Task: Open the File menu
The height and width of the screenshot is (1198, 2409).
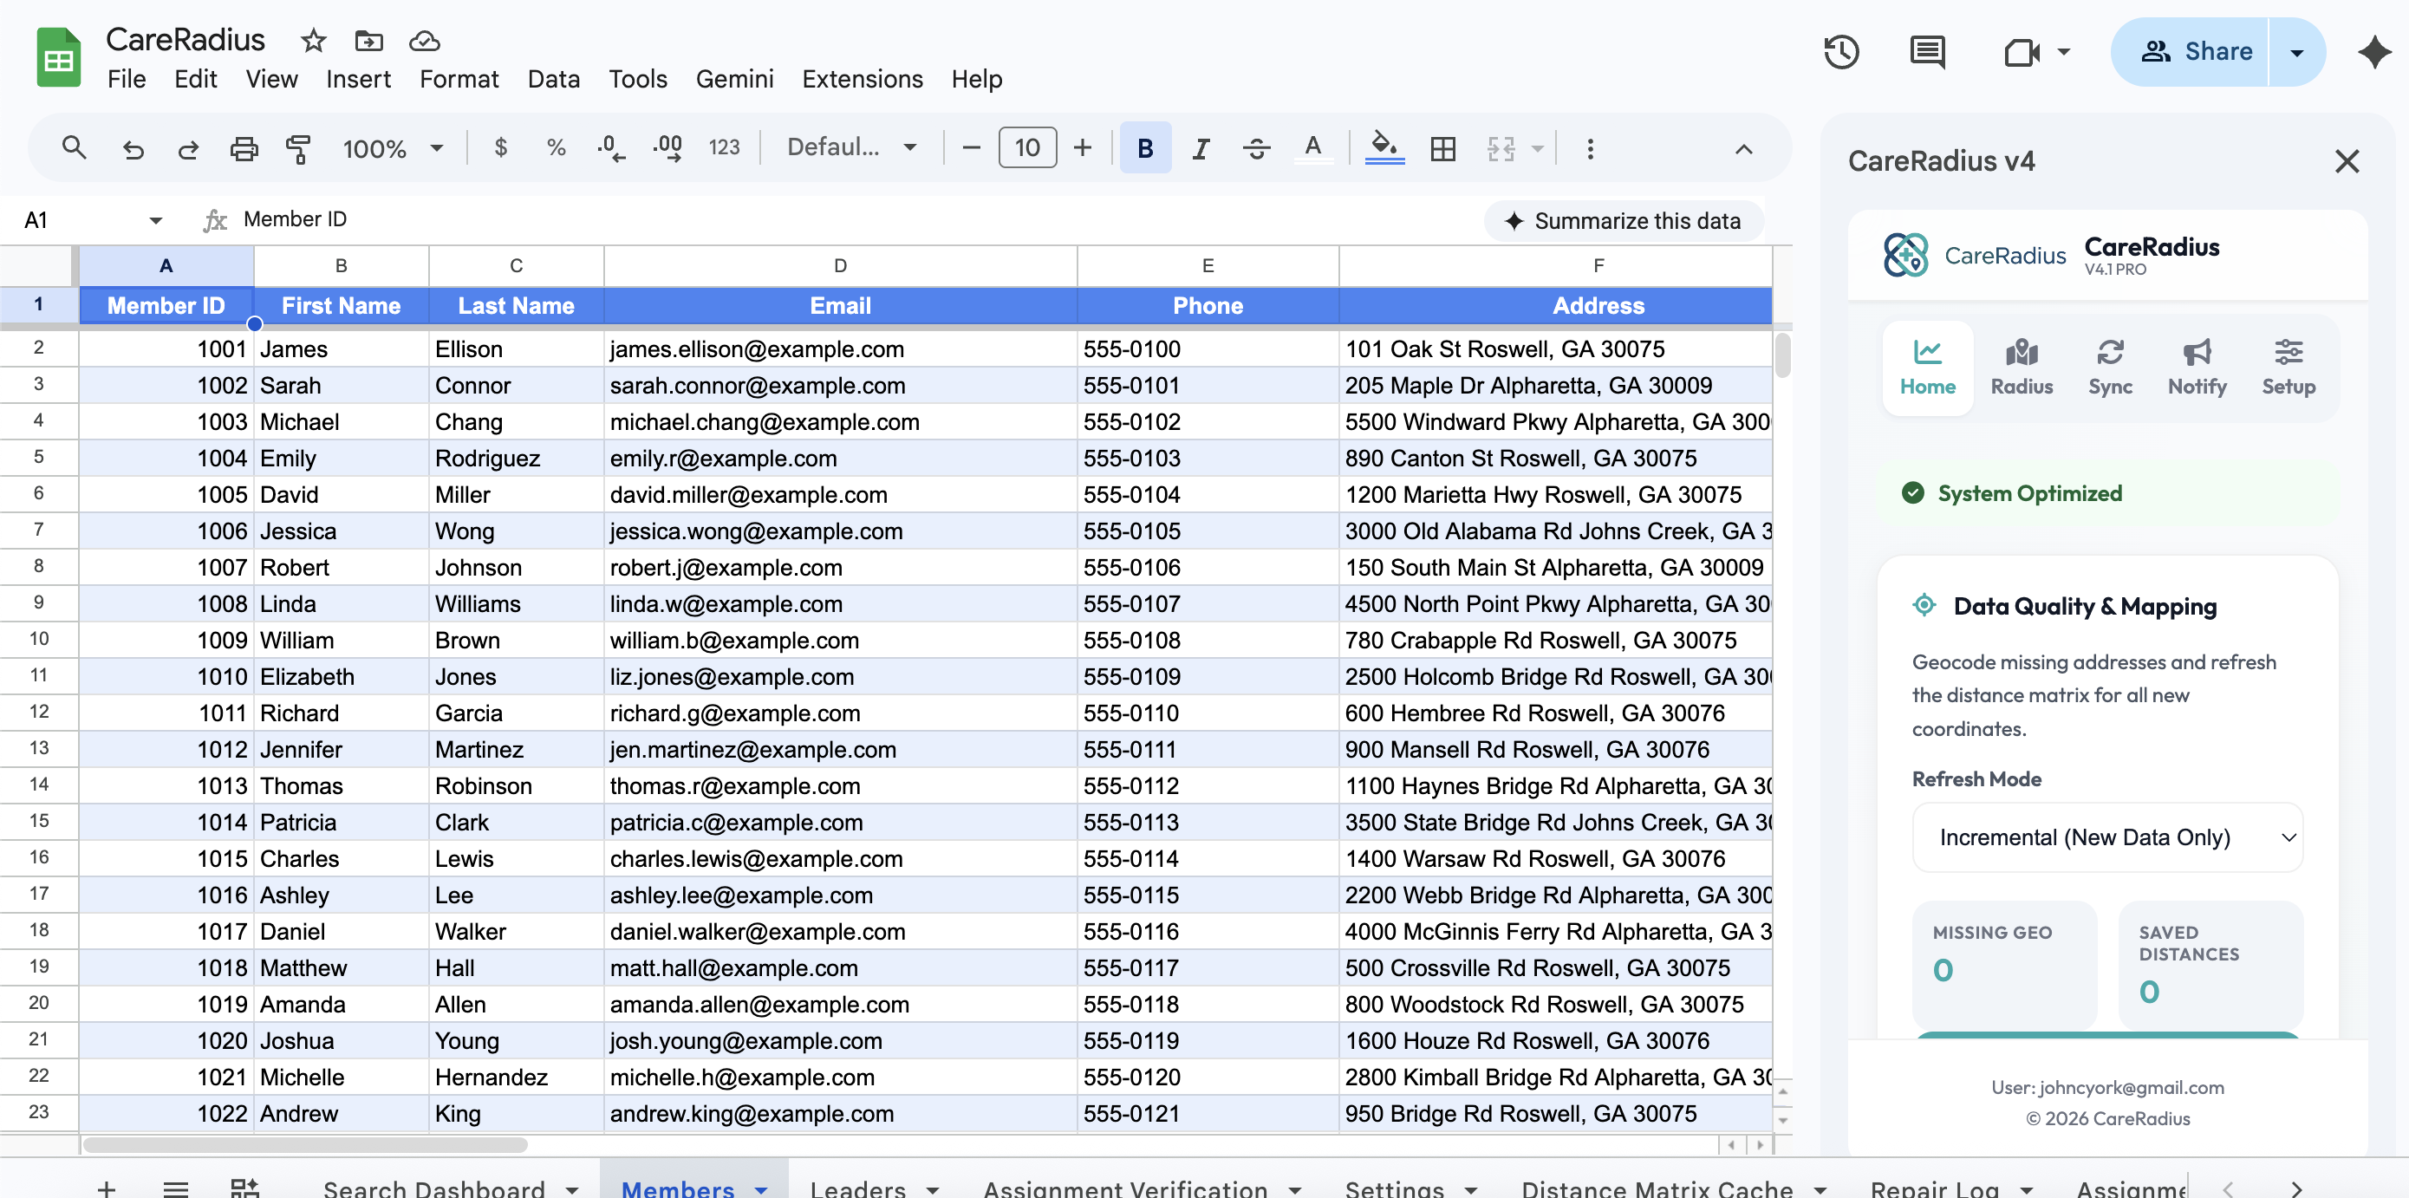Action: coord(127,79)
